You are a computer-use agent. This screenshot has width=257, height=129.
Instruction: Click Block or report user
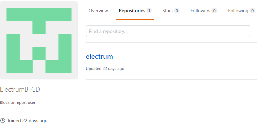pos(18,103)
